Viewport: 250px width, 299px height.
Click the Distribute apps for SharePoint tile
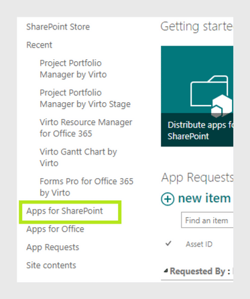tap(197, 96)
